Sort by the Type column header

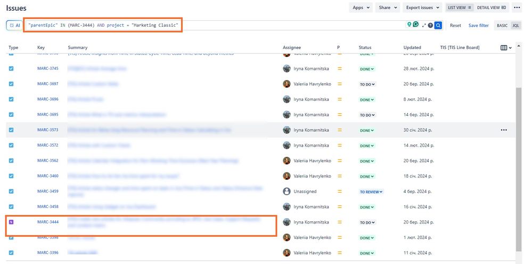pyautogui.click(x=13, y=47)
